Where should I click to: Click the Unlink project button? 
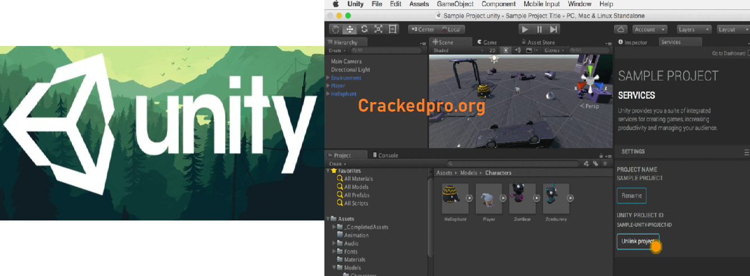pos(638,242)
